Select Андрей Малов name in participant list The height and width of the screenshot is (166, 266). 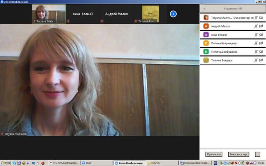pyautogui.click(x=220, y=26)
